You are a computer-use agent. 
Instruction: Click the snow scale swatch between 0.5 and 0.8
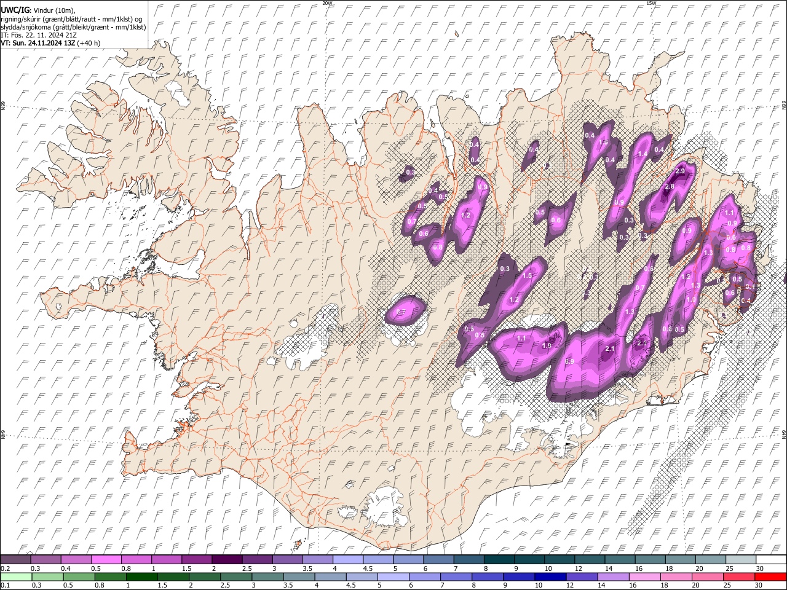tap(106, 560)
